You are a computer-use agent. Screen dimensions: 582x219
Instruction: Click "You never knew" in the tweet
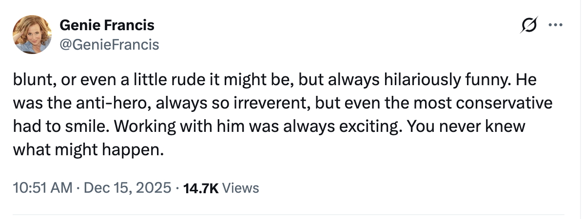coord(466,127)
